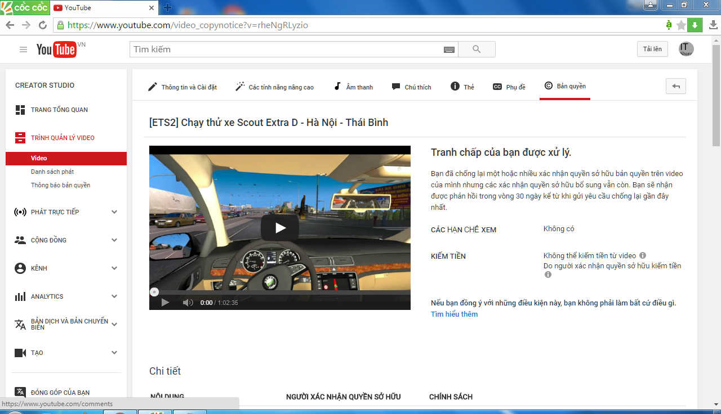Click the Analytics bar chart icon
Screen dimensions: 721x414
click(20, 296)
